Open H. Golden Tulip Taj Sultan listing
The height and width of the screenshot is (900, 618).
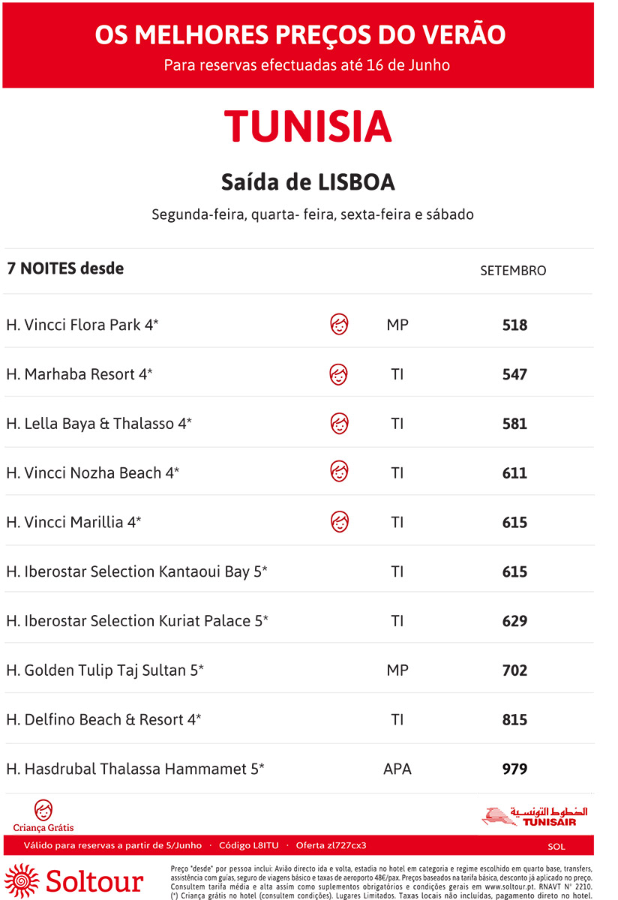(x=105, y=670)
